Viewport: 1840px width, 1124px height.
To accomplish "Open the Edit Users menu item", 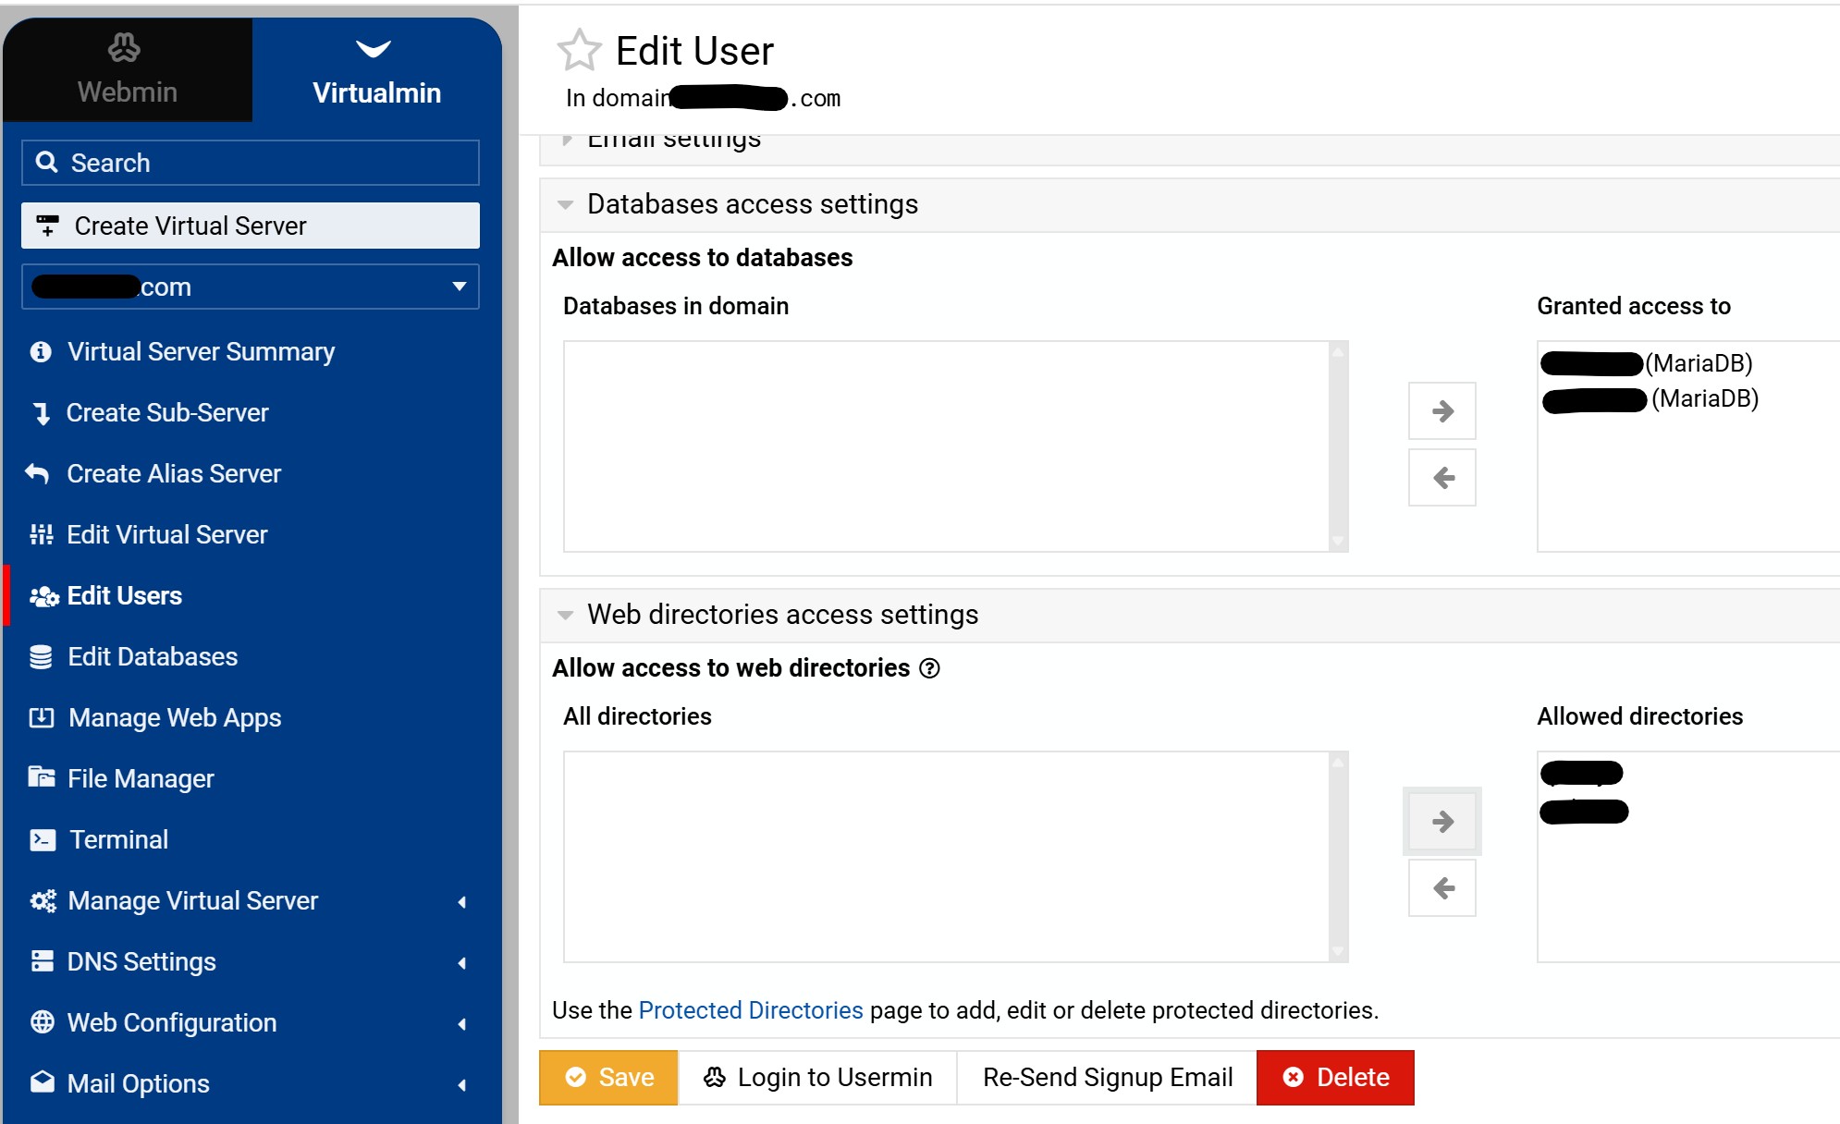I will coord(124,595).
